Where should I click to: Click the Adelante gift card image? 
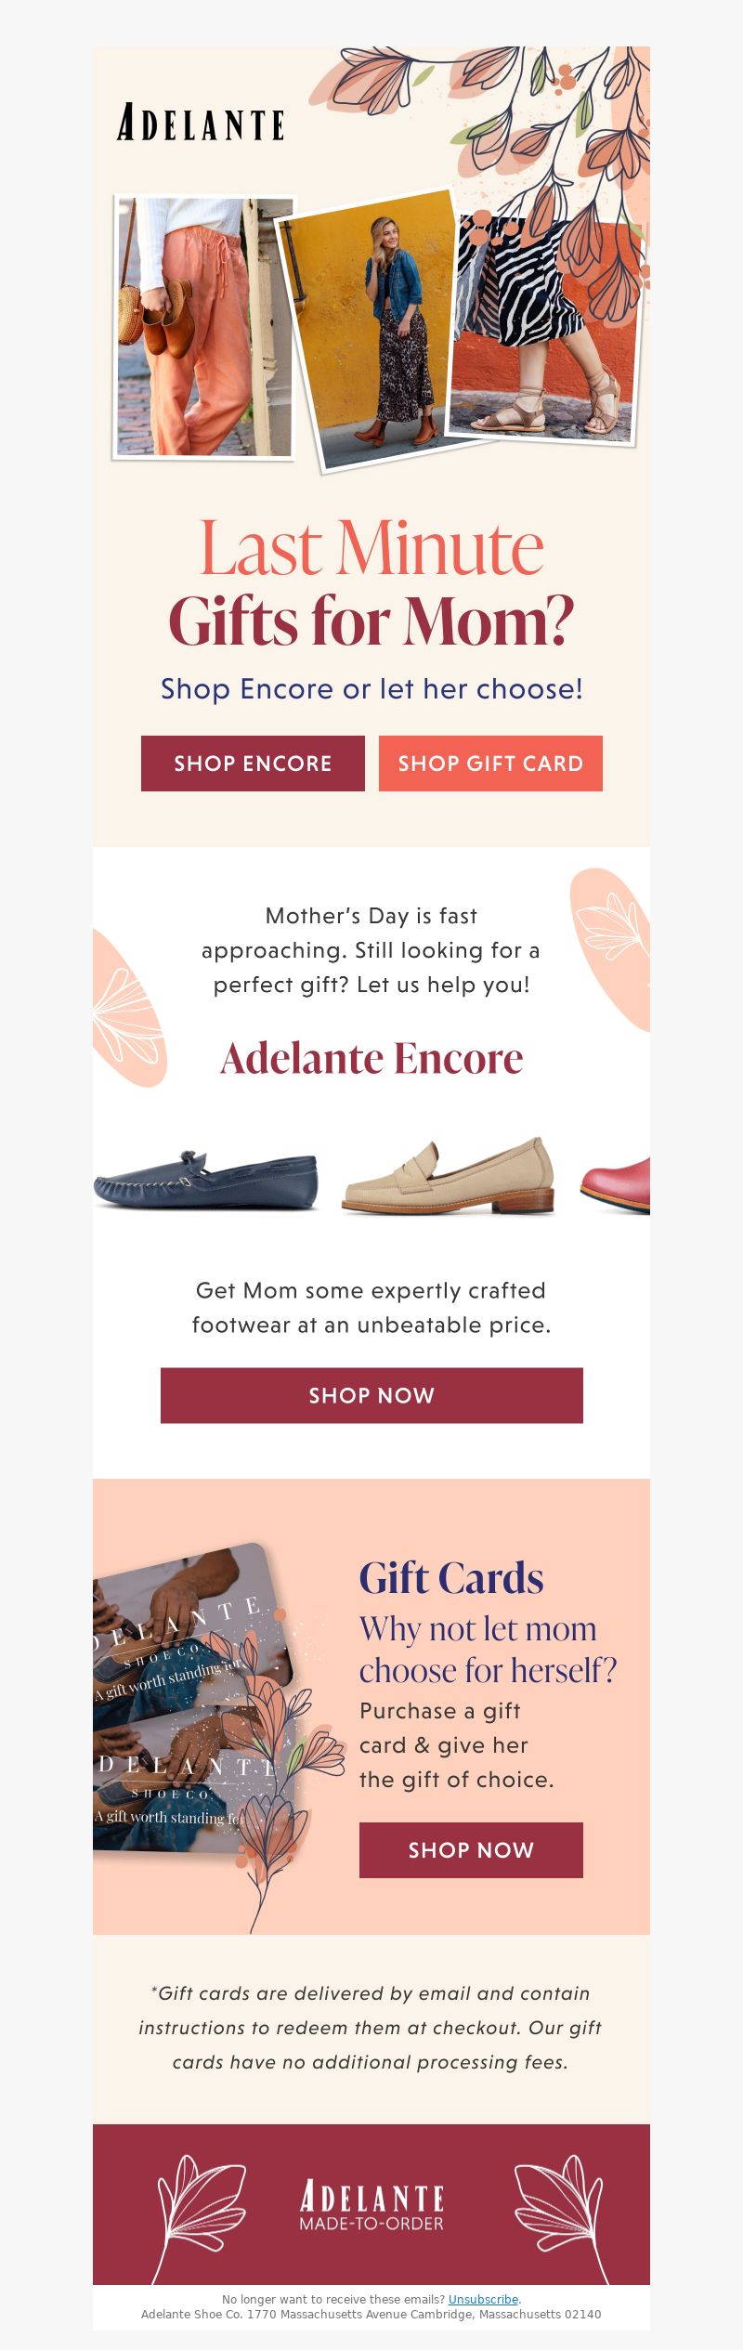click(195, 1700)
